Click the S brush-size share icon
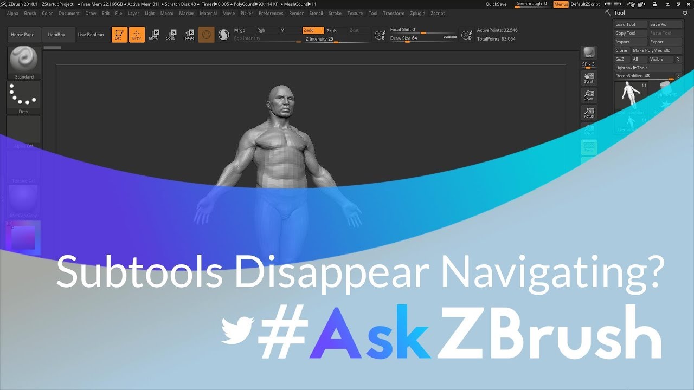 click(x=381, y=35)
